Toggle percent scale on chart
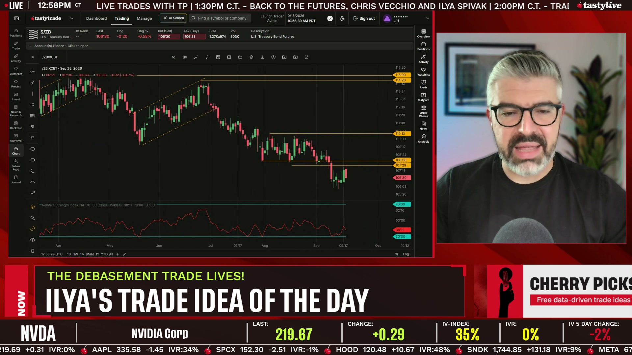The image size is (632, 355). tap(397, 254)
